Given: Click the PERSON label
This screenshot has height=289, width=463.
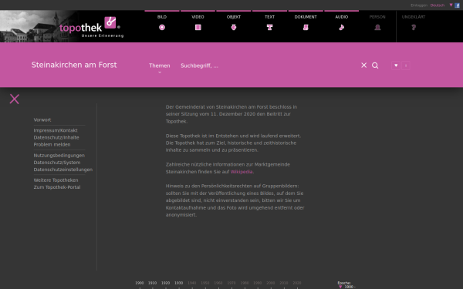Looking at the screenshot, I should coord(377,17).
